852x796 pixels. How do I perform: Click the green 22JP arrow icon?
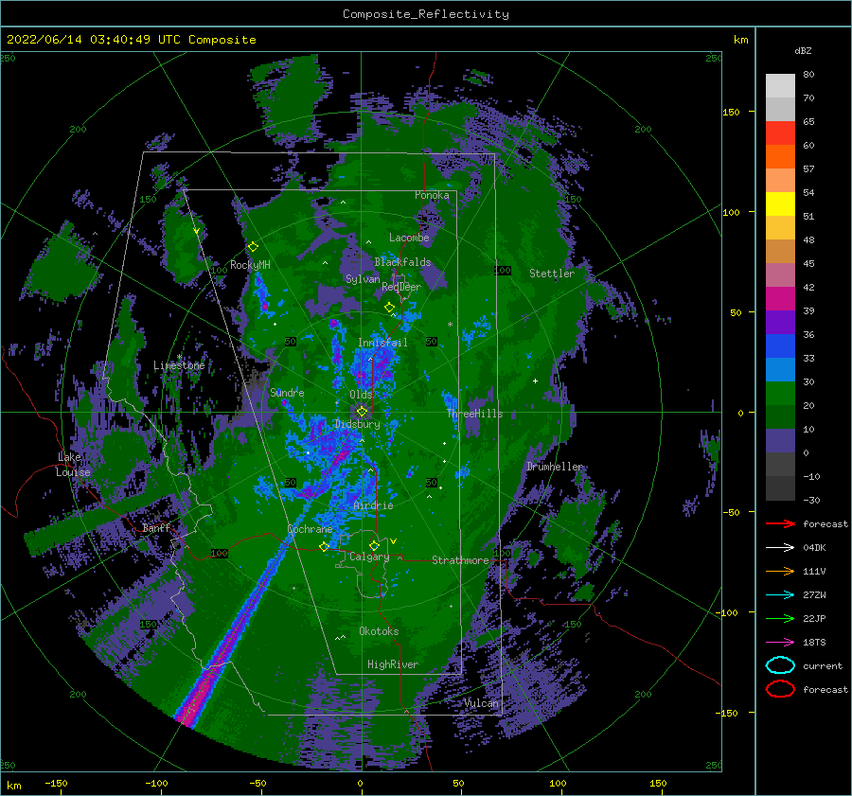(x=780, y=618)
